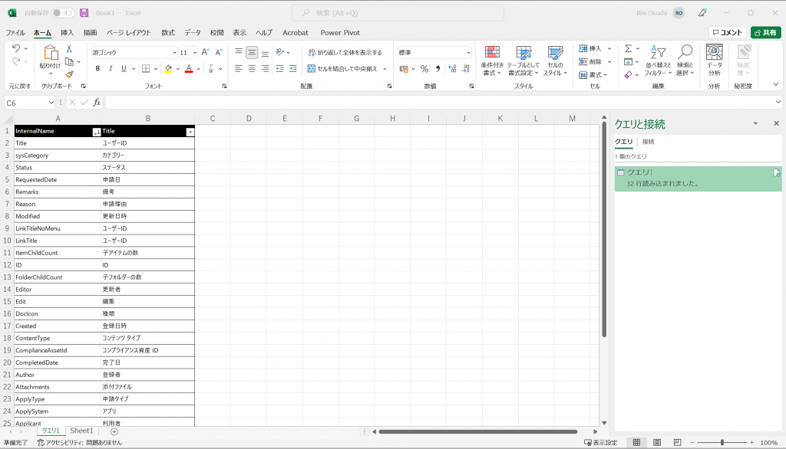The height and width of the screenshot is (449, 786).
Task: Switch to the Sheet1 worksheet tab
Action: coord(81,431)
